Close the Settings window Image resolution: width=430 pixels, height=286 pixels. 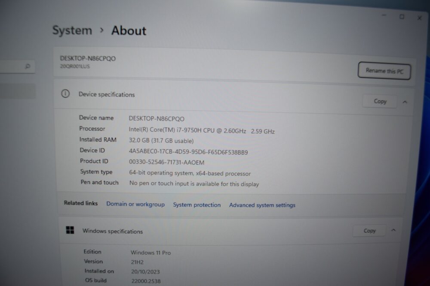[x=419, y=18]
